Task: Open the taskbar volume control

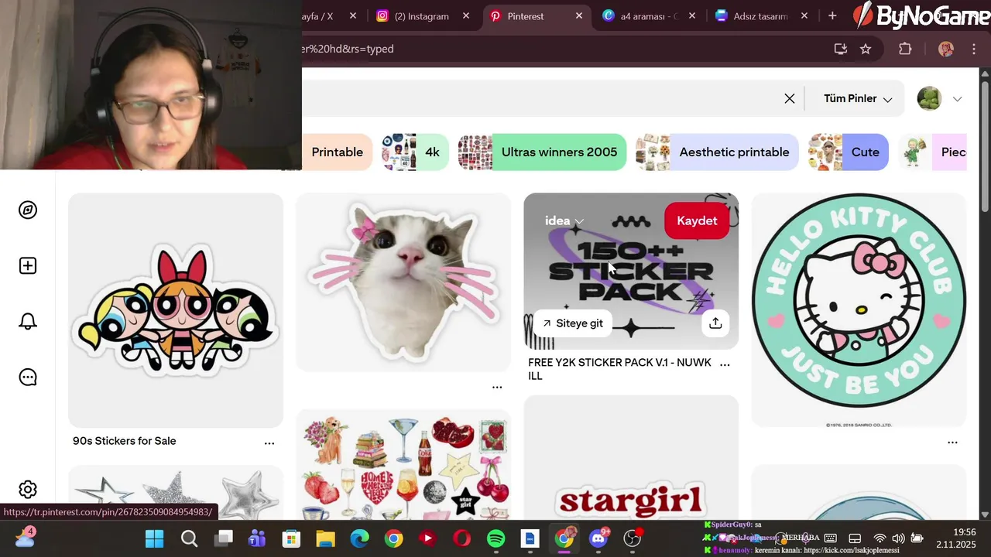Action: pyautogui.click(x=898, y=538)
